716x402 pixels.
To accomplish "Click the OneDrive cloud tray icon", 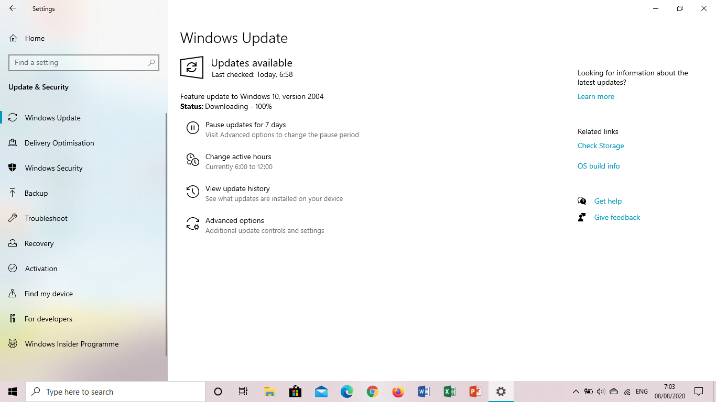I will coord(614,392).
